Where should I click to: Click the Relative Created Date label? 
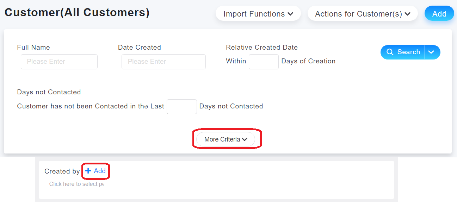tap(262, 47)
